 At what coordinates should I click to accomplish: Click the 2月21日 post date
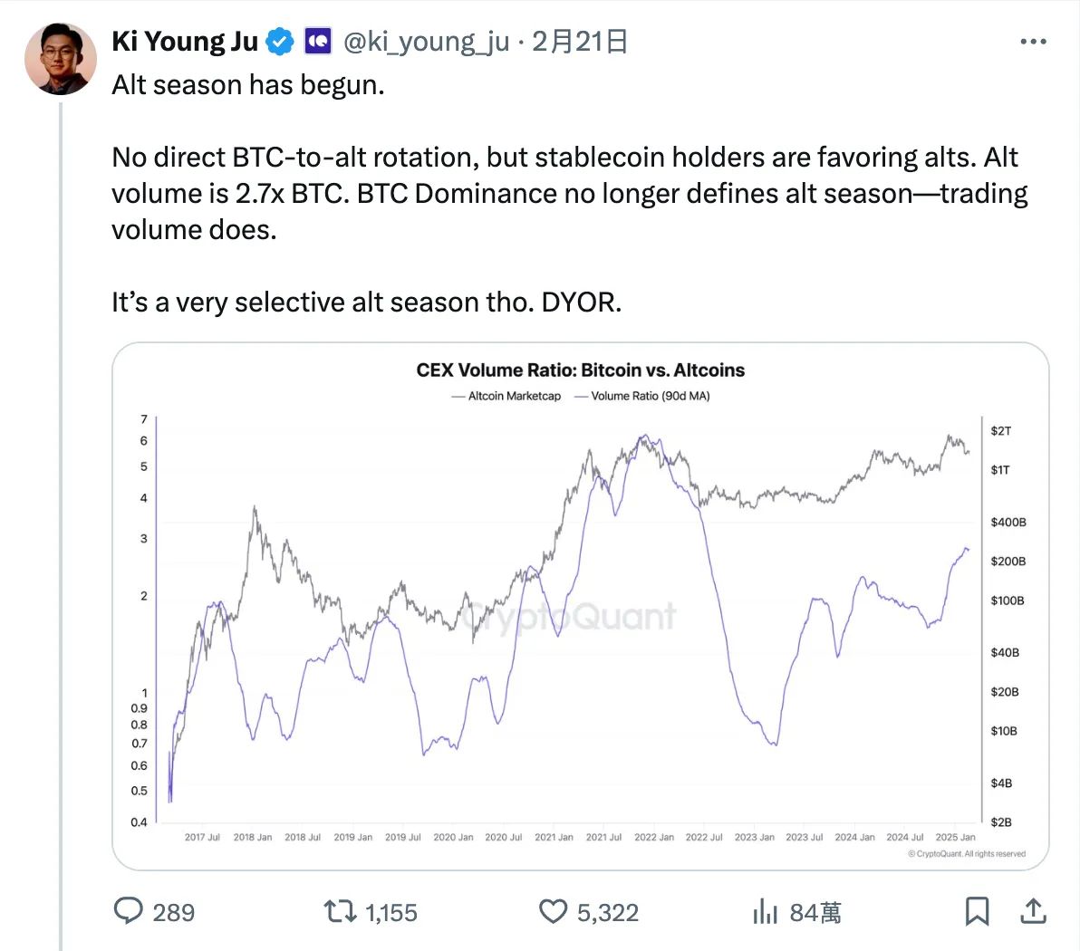point(580,42)
